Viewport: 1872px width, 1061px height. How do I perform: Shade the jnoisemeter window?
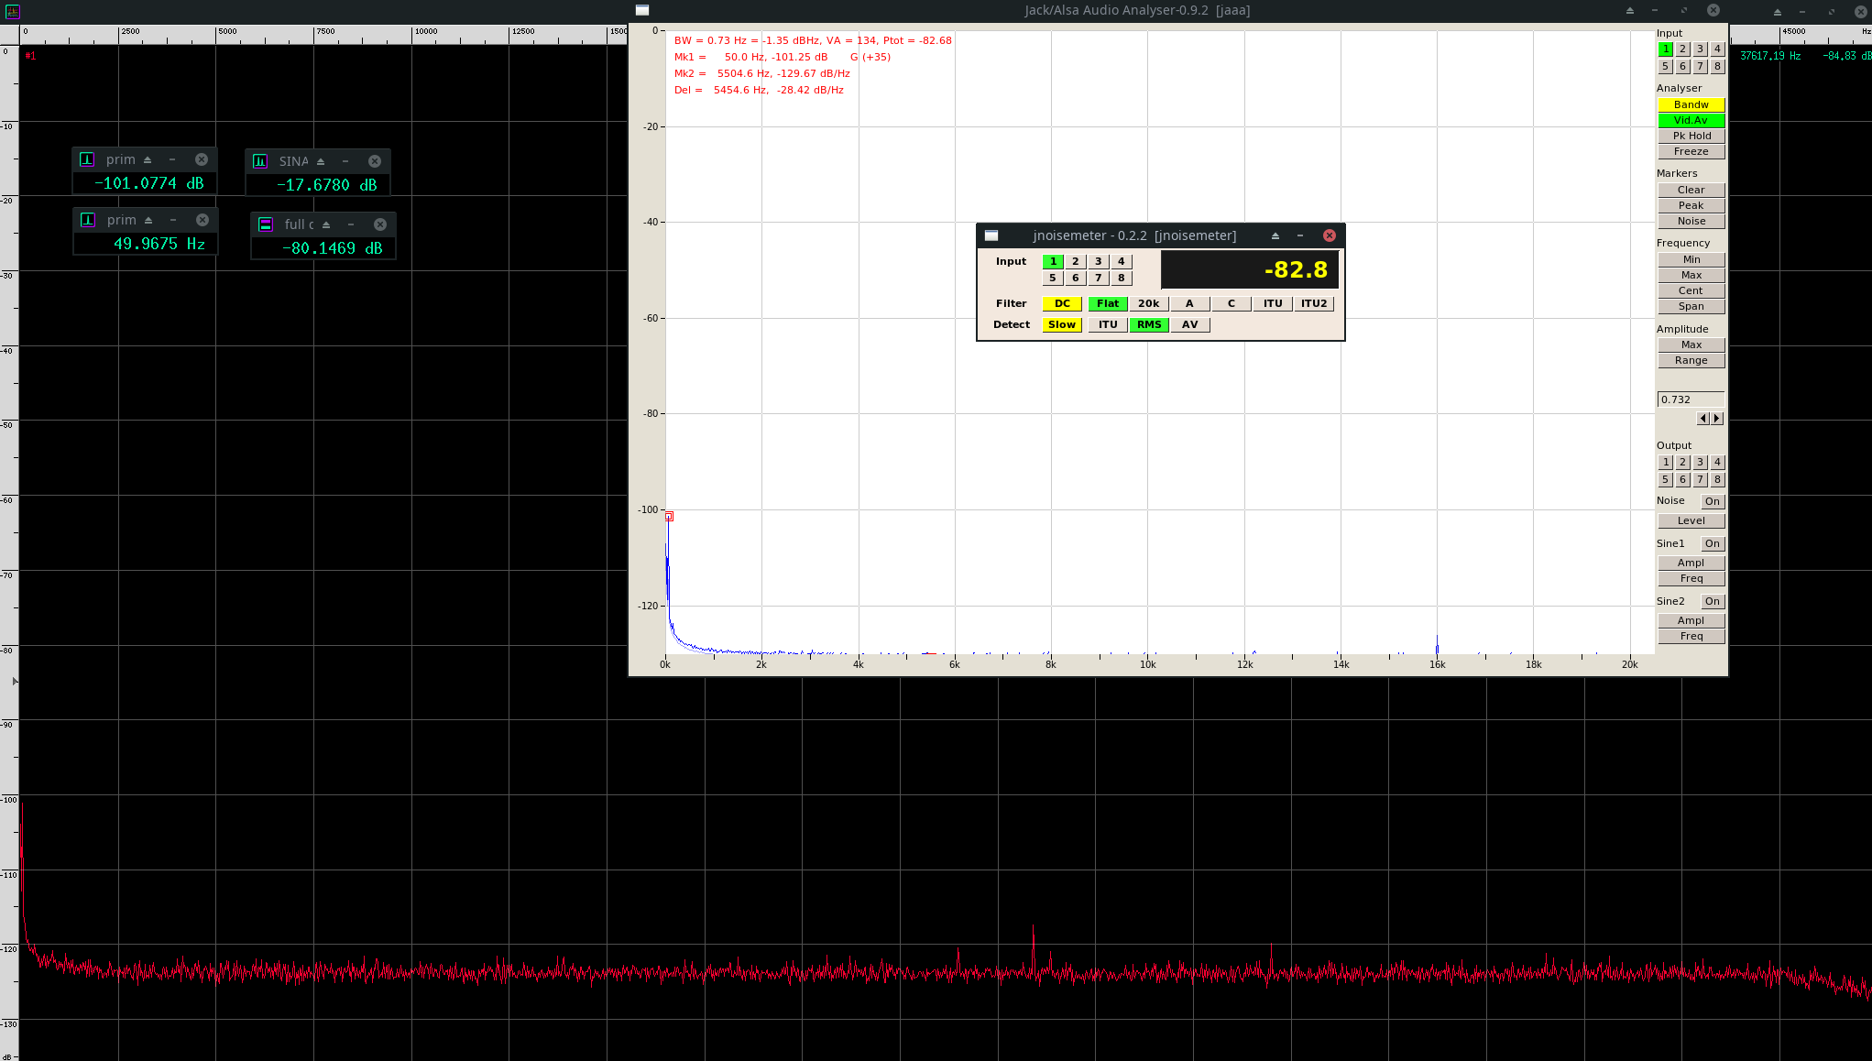click(x=1275, y=235)
